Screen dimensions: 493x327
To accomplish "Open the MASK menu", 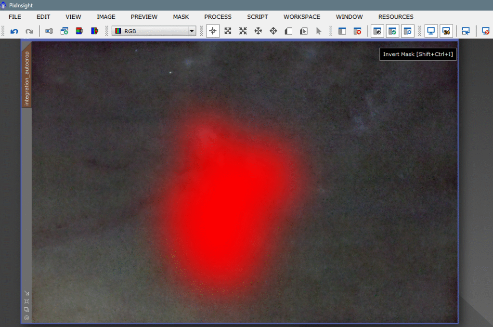I will click(x=181, y=17).
